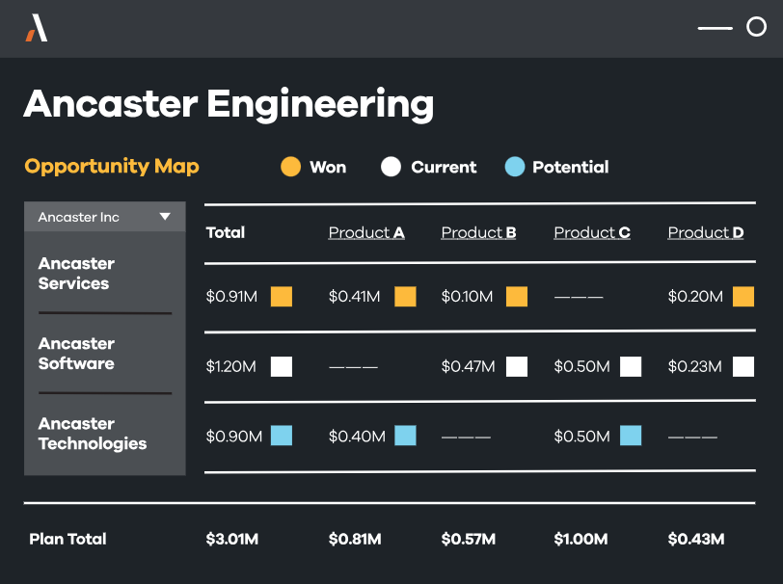Click the circle icon in the header
Viewport: 783px width, 584px height.
click(756, 27)
